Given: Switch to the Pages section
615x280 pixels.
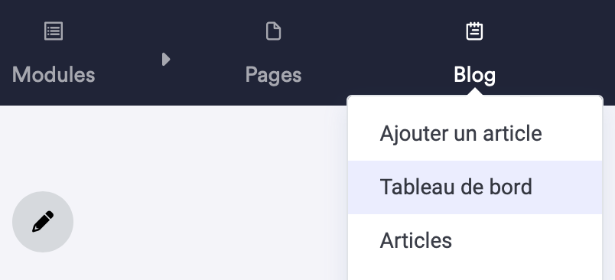Looking at the screenshot, I should [273, 53].
